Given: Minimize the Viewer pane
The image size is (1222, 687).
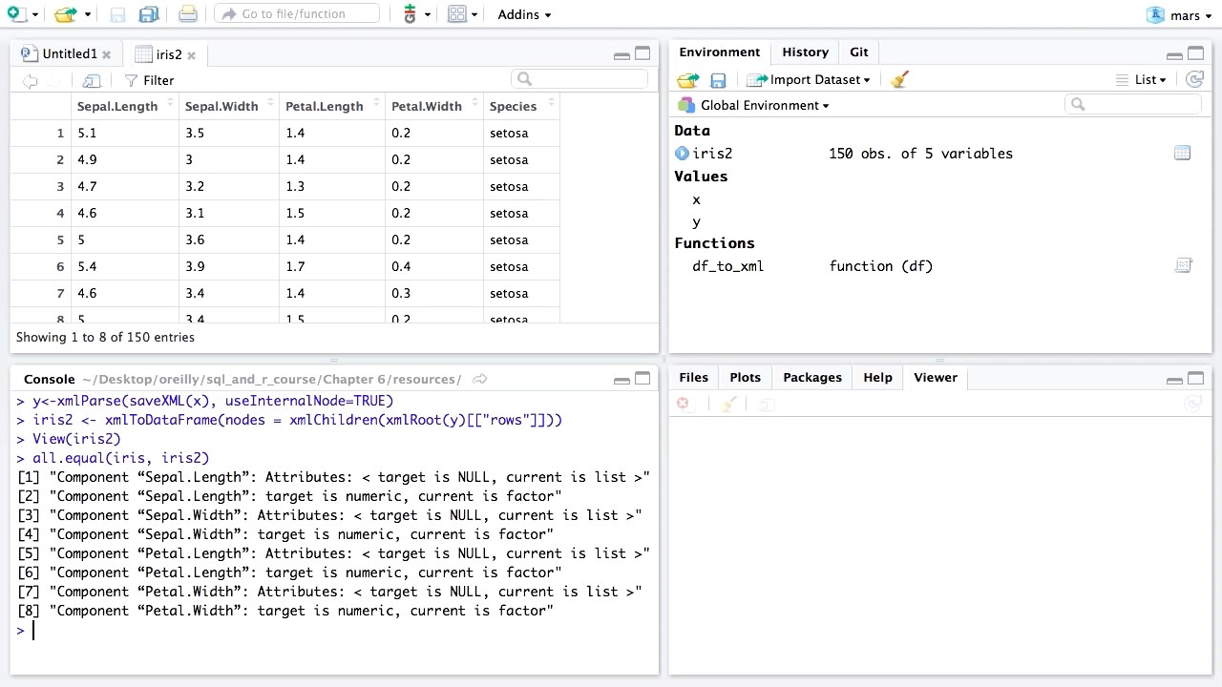Looking at the screenshot, I should pyautogui.click(x=1174, y=380).
